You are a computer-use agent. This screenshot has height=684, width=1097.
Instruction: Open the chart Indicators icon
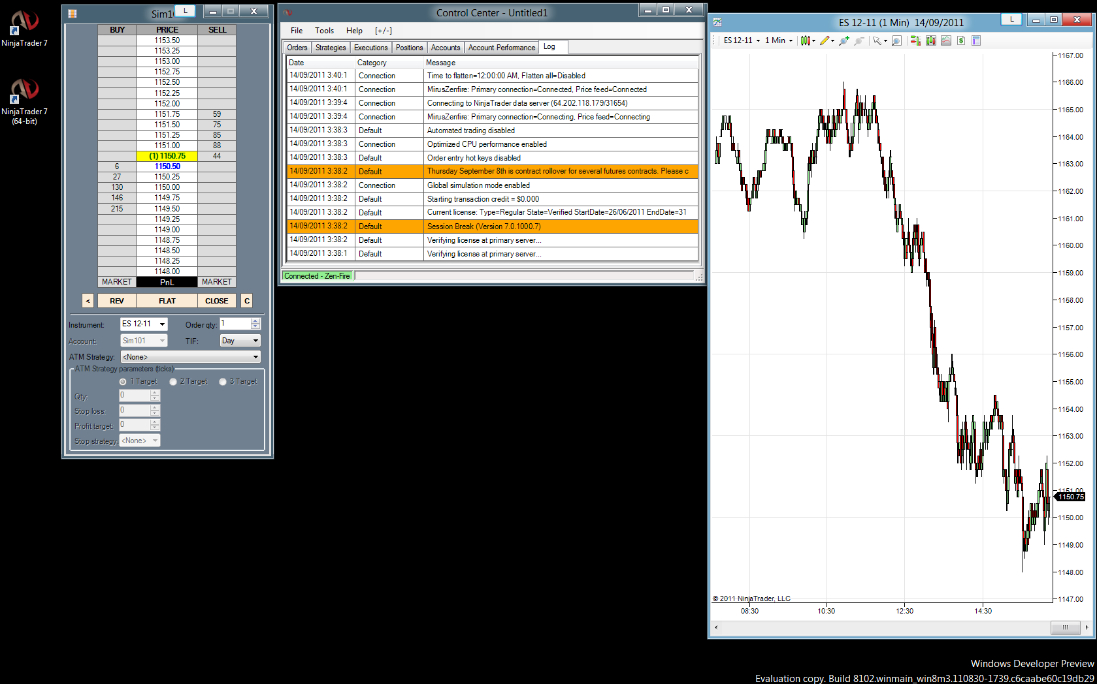pyautogui.click(x=945, y=40)
